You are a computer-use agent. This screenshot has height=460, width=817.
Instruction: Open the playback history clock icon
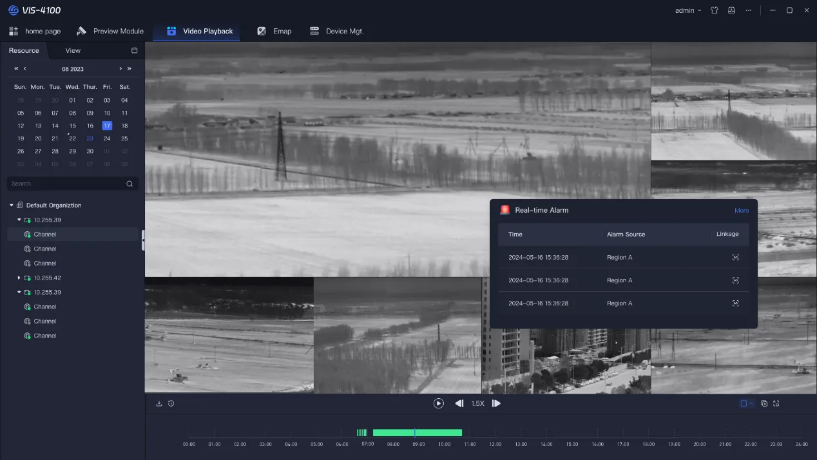coord(171,403)
